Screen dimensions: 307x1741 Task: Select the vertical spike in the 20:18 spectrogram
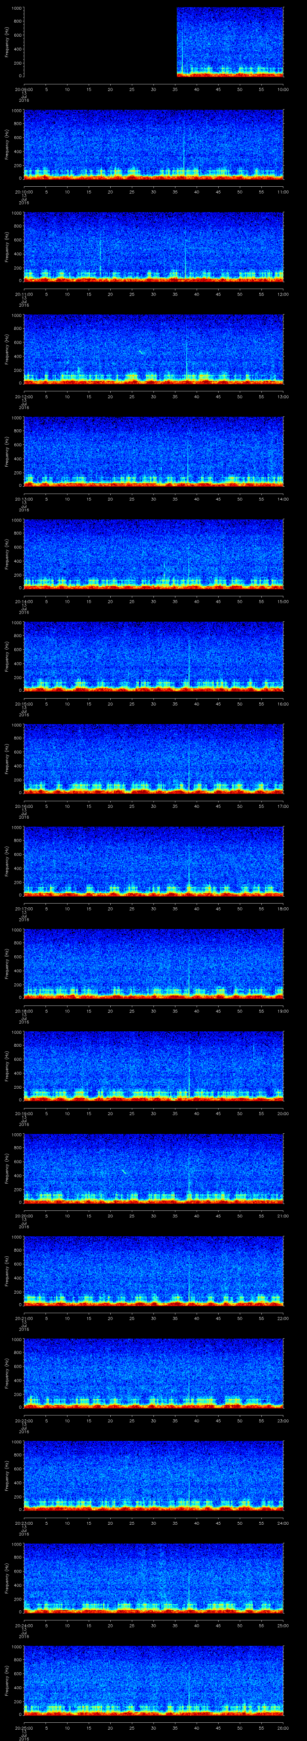[189, 967]
